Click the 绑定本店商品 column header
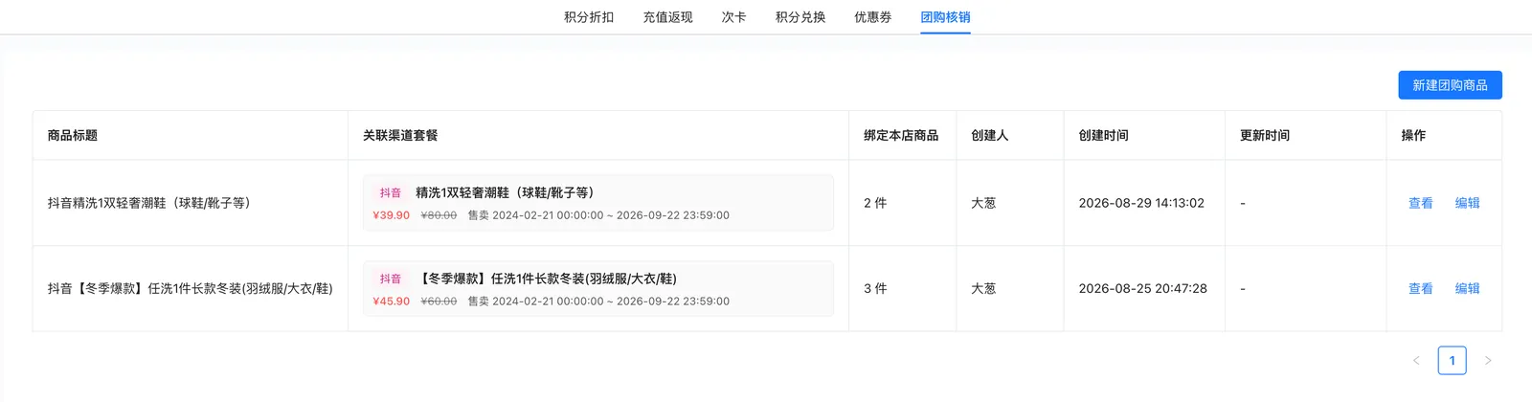 click(901, 136)
